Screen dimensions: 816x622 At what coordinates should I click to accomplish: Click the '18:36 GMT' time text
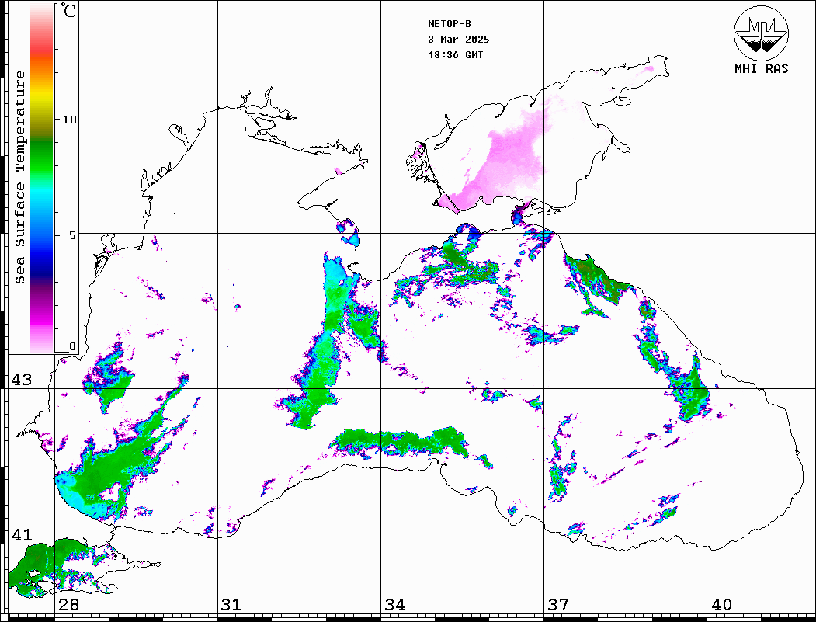[455, 55]
